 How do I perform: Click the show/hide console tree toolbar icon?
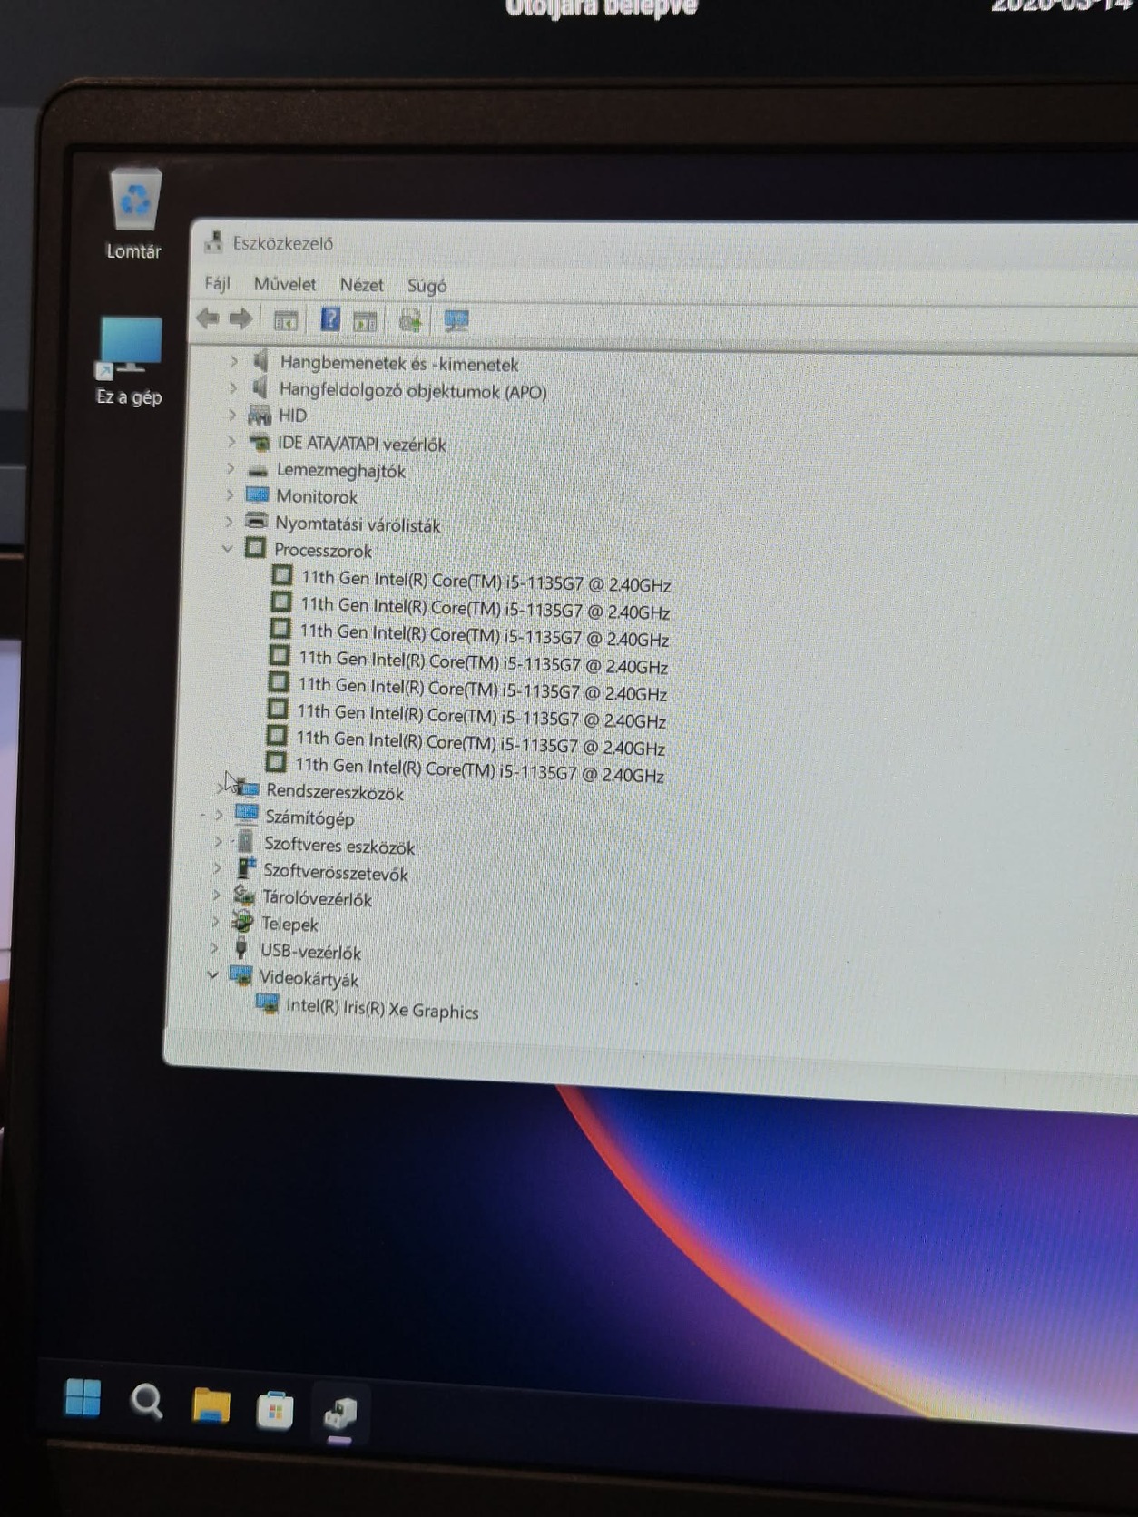(286, 320)
